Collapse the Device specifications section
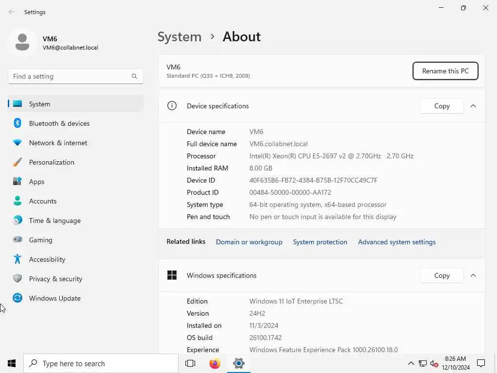Image resolution: width=497 pixels, height=373 pixels. click(x=473, y=106)
